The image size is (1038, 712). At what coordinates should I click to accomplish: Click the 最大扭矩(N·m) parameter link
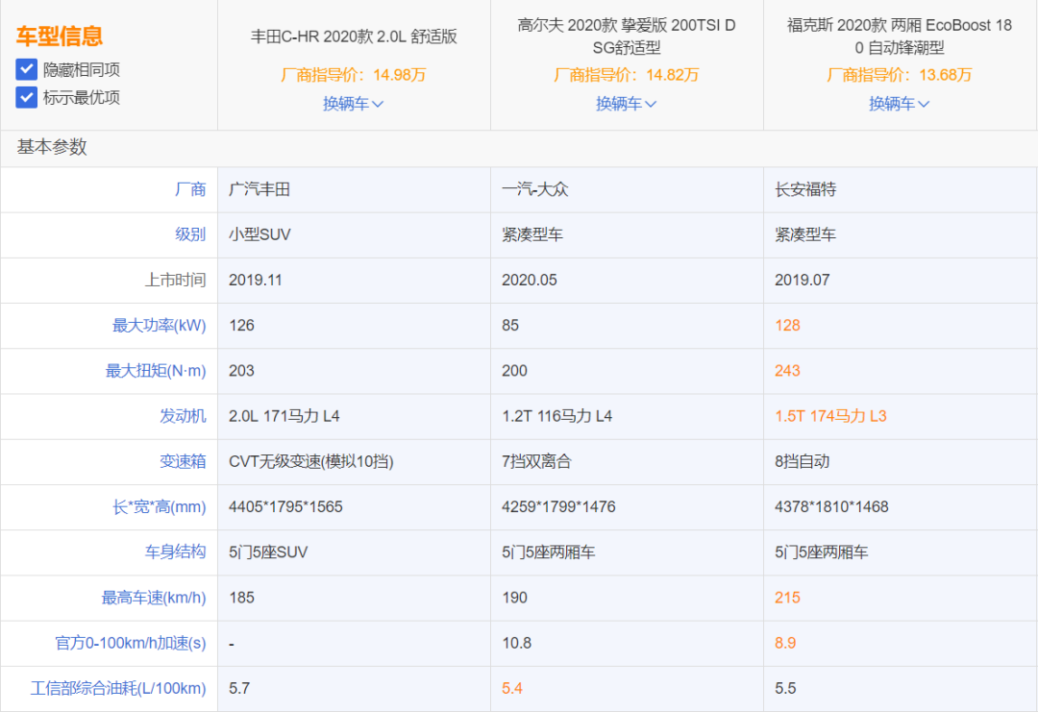coord(156,371)
